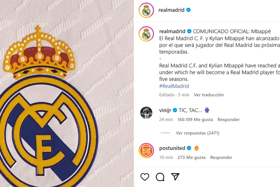Like the post with the heart icon
Viewport: 280px width, 187px height.
[x=145, y=177]
